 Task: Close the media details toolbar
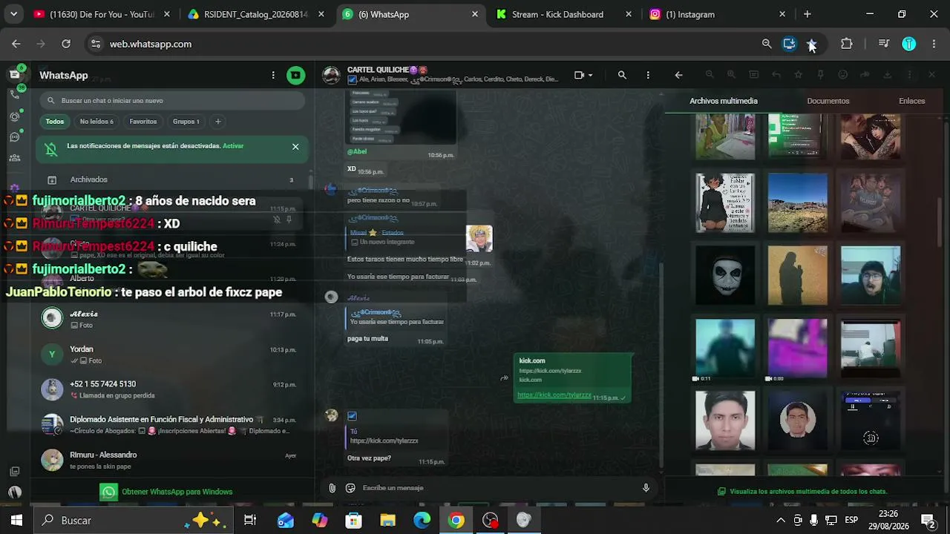[931, 75]
